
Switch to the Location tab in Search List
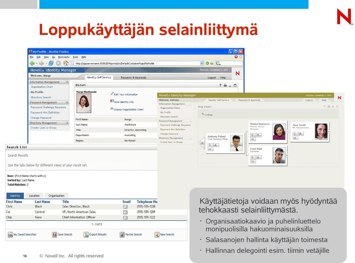[34, 196]
